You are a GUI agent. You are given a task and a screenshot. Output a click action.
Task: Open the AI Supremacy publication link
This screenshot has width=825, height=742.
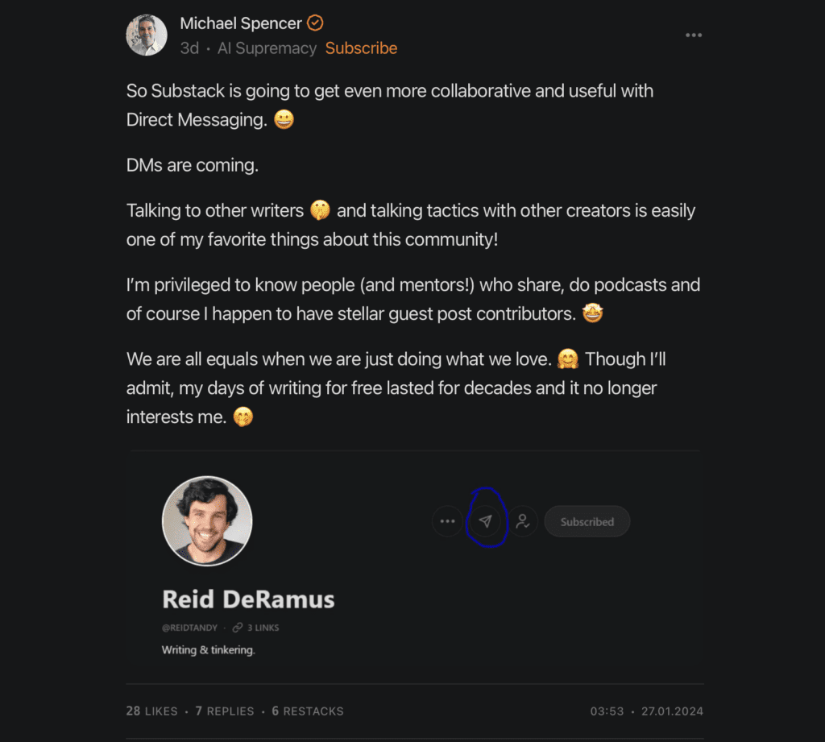point(267,48)
